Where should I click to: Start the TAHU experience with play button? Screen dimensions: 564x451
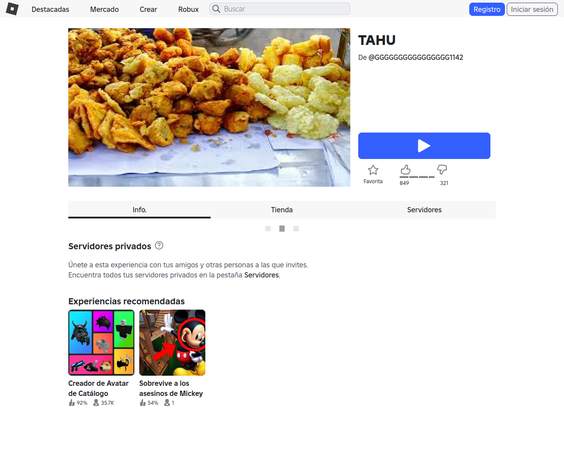pos(424,146)
